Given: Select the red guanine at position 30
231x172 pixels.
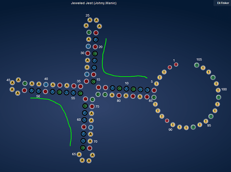Looking at the screenshot, I should tap(88, 53).
